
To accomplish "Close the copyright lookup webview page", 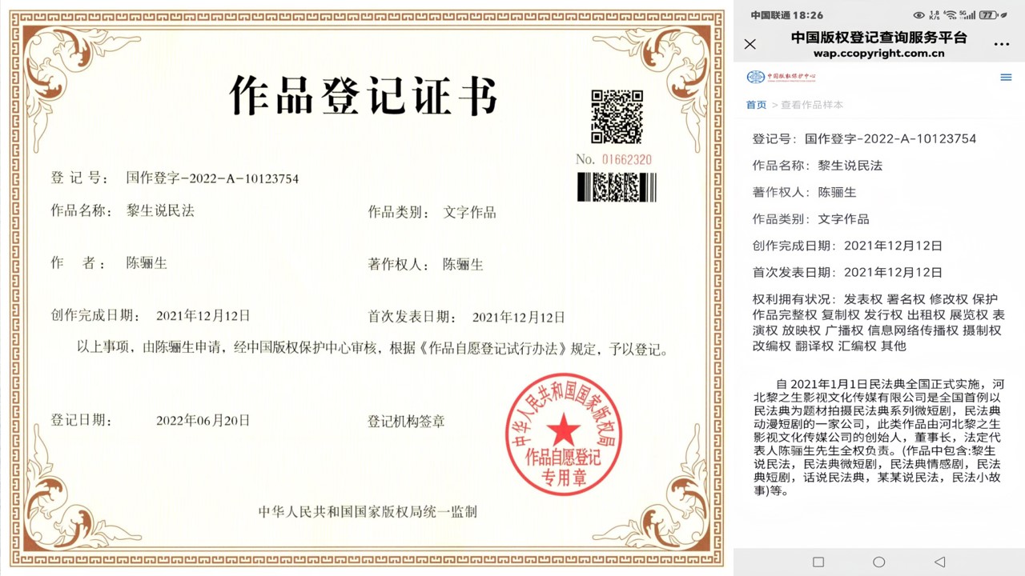I will coord(750,44).
